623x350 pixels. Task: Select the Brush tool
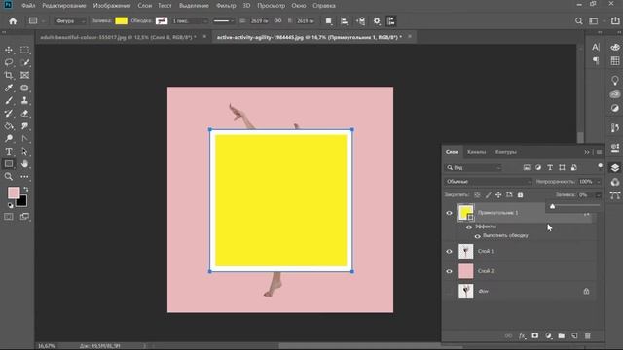[x=9, y=100]
